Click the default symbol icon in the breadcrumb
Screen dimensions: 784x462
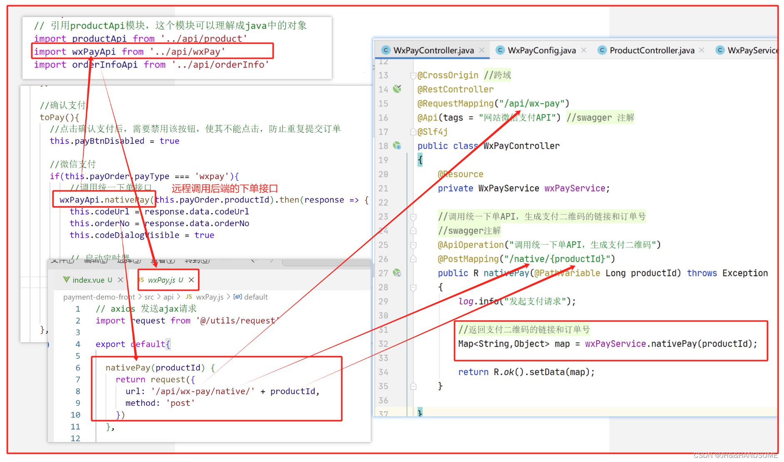(x=238, y=297)
